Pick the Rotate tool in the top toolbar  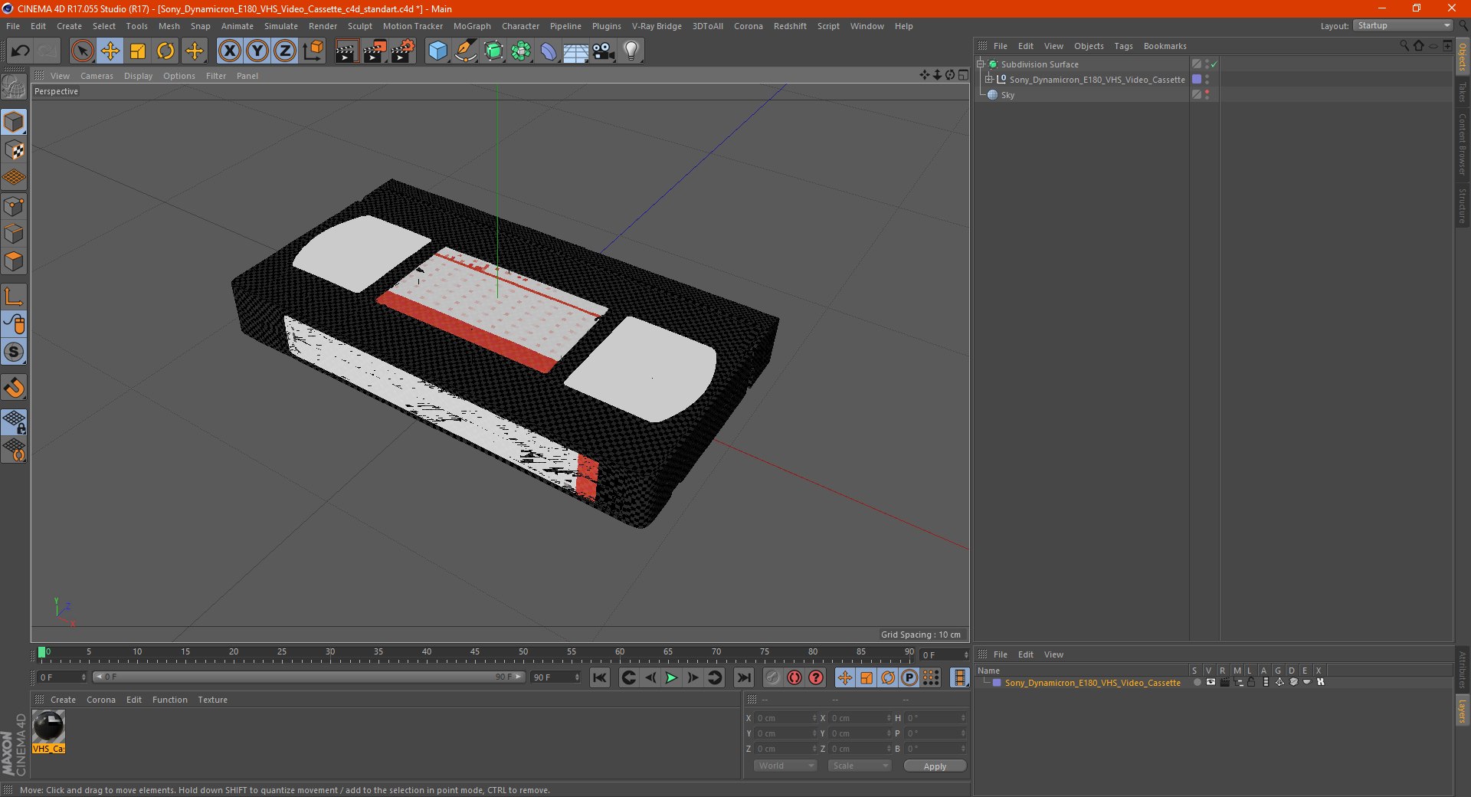165,51
